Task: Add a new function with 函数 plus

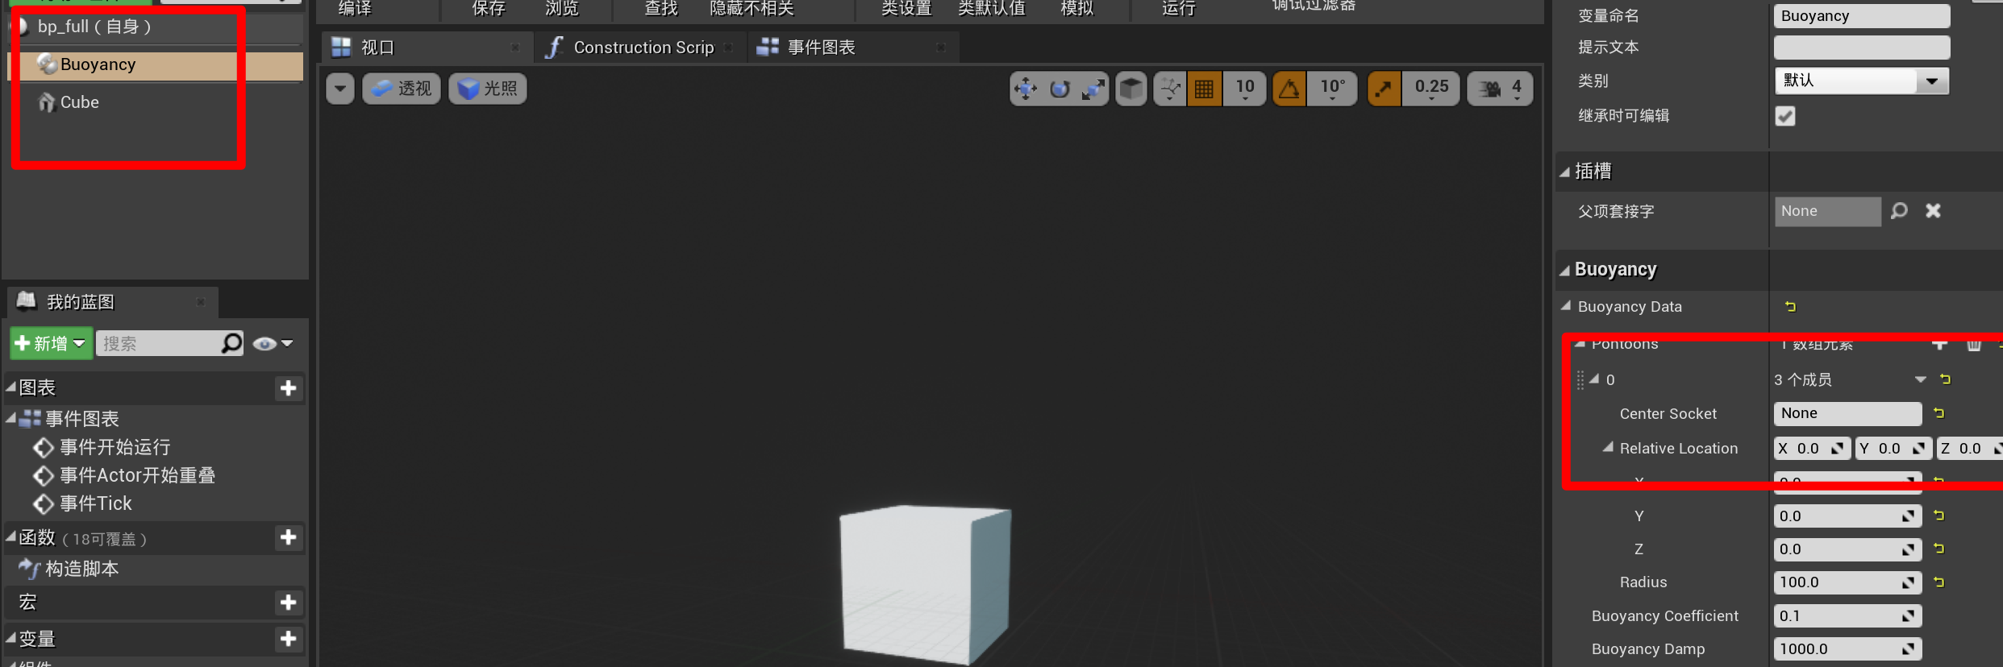Action: point(288,537)
